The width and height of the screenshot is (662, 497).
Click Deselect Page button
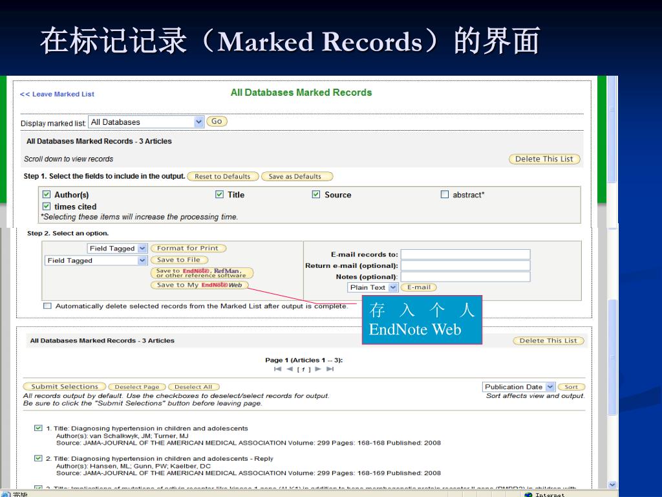coord(137,387)
